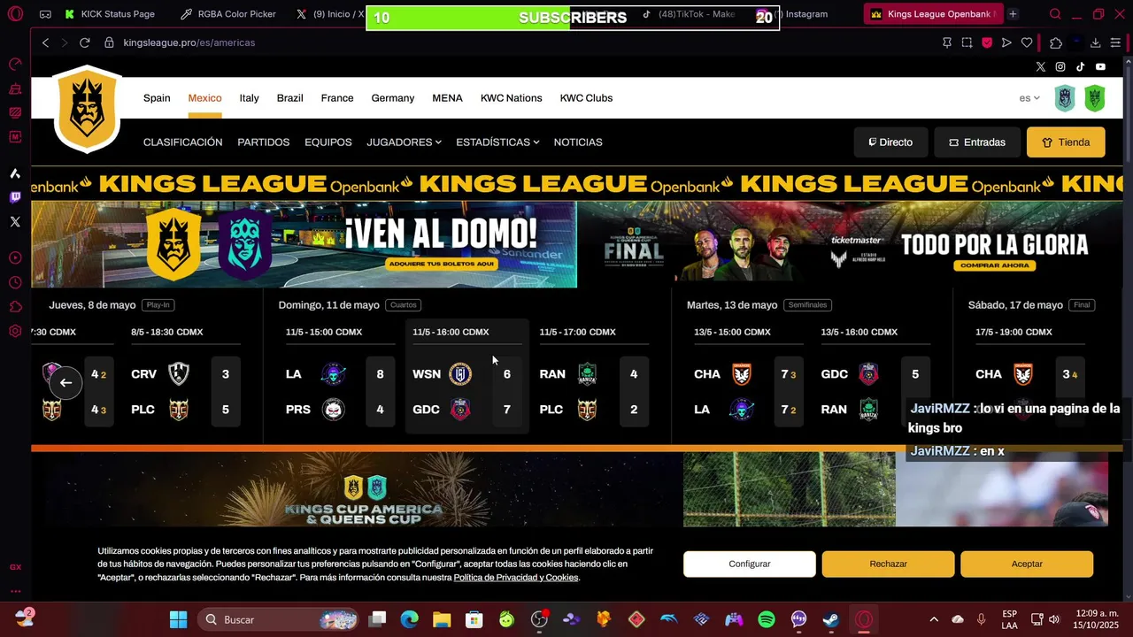Select the France league tab
The height and width of the screenshot is (637, 1133).
coord(337,98)
